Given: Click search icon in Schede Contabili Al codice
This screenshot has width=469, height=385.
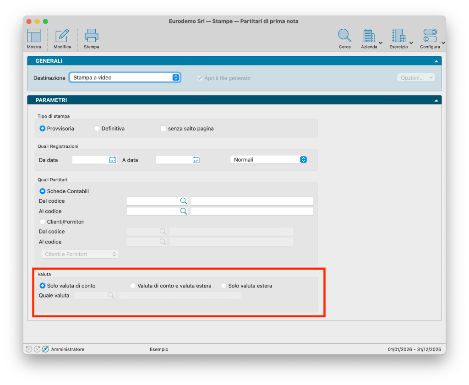Looking at the screenshot, I should tap(184, 211).
